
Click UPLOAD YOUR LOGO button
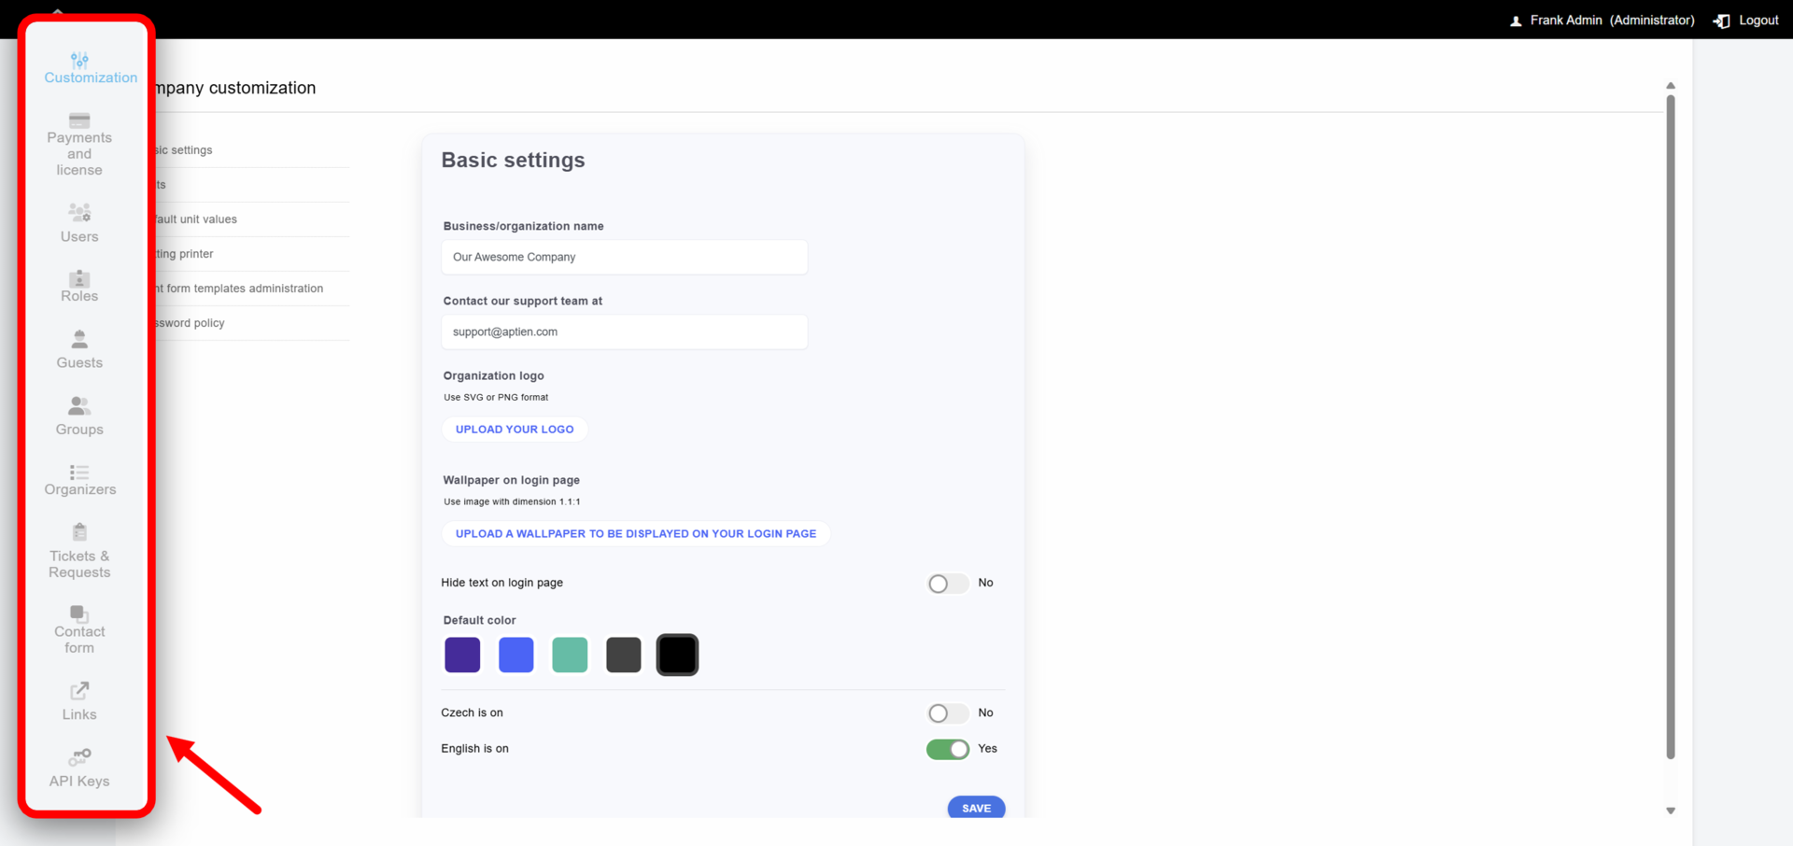tap(515, 430)
